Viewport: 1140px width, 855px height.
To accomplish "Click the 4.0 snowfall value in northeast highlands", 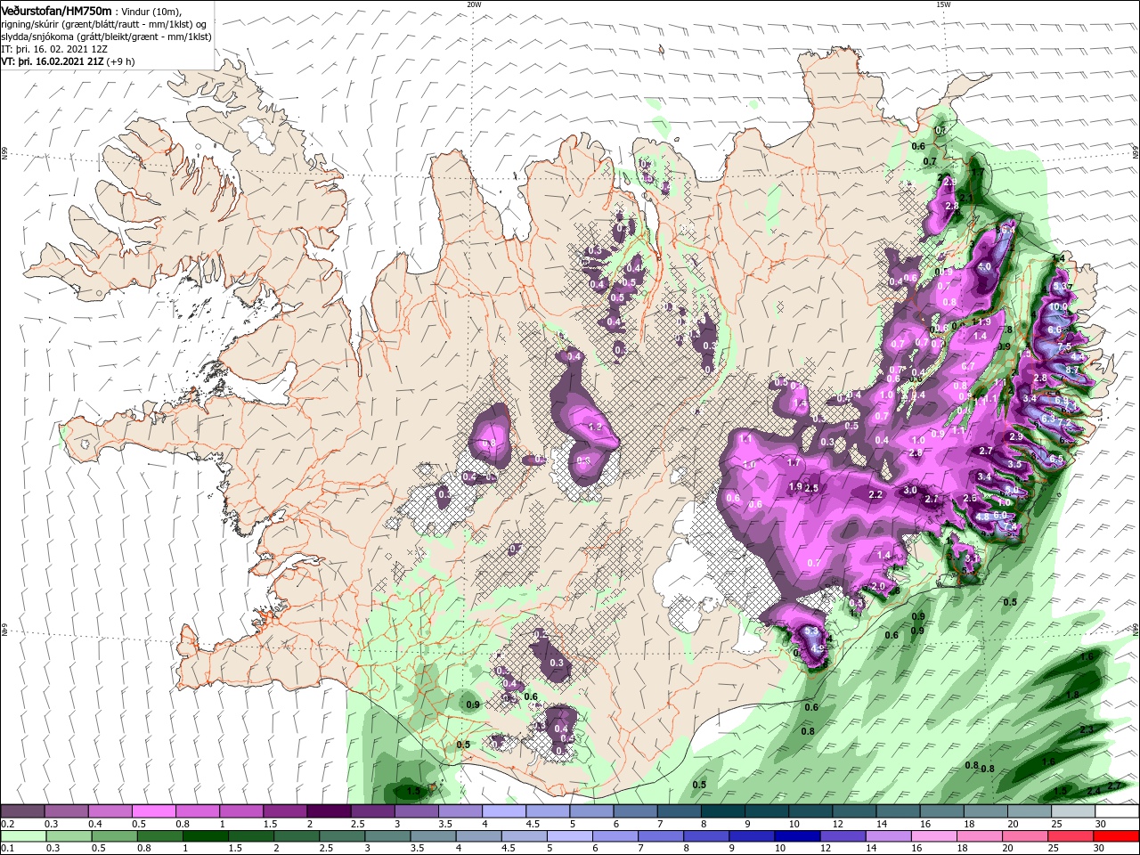I will pyautogui.click(x=984, y=266).
